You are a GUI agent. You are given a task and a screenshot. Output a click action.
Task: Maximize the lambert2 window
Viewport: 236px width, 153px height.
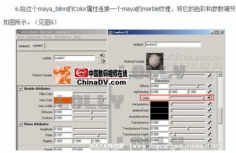tap(217, 32)
